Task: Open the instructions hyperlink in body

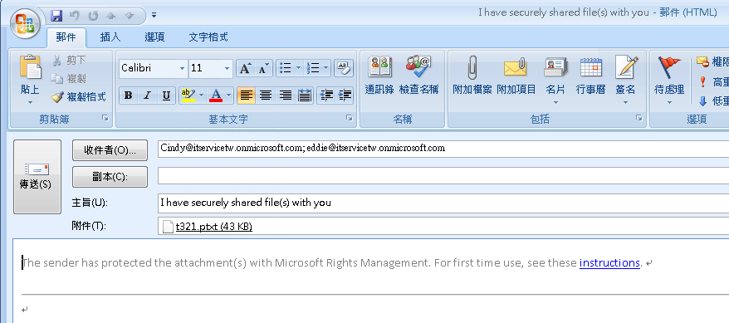Action: (x=609, y=262)
